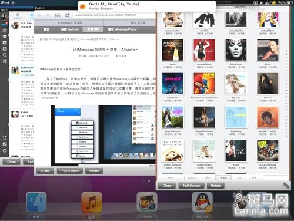Screen dimensions: 294x221
Task: Open Safari bookmarks book icon
Action: (x=58, y=15)
